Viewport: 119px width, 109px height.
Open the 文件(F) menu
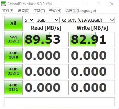tap(8, 11)
